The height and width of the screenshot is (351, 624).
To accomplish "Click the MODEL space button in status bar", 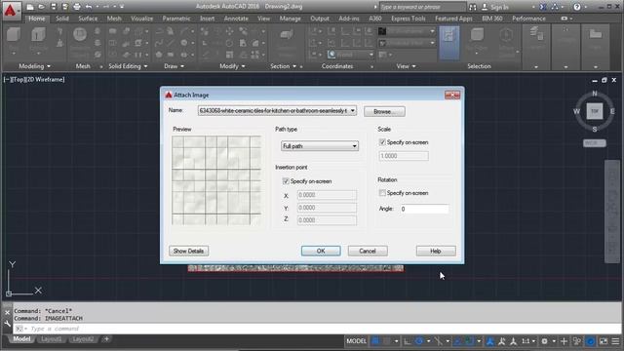I will pos(356,341).
